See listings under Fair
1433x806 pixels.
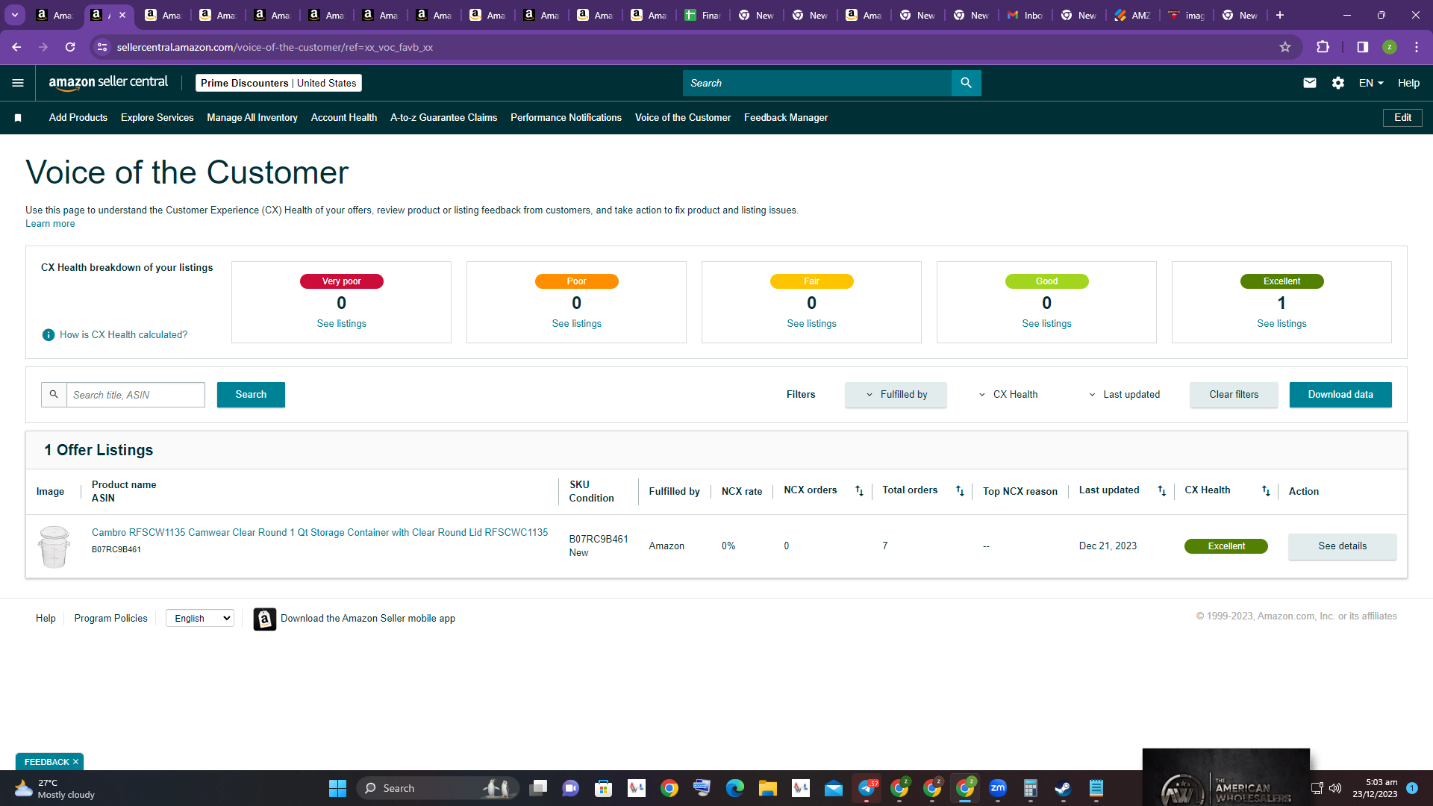click(x=811, y=324)
